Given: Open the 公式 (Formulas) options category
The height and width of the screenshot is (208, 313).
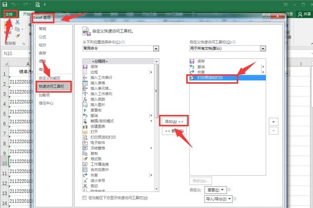Looking at the screenshot, I should tap(43, 36).
